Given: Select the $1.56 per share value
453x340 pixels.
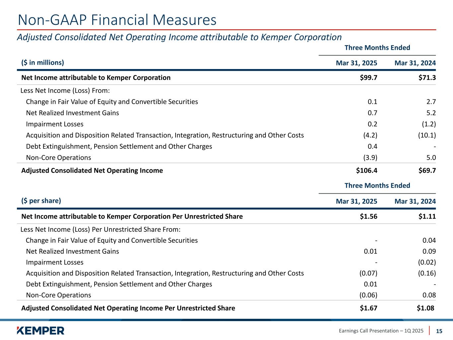Looking at the screenshot, I should pos(368,216).
